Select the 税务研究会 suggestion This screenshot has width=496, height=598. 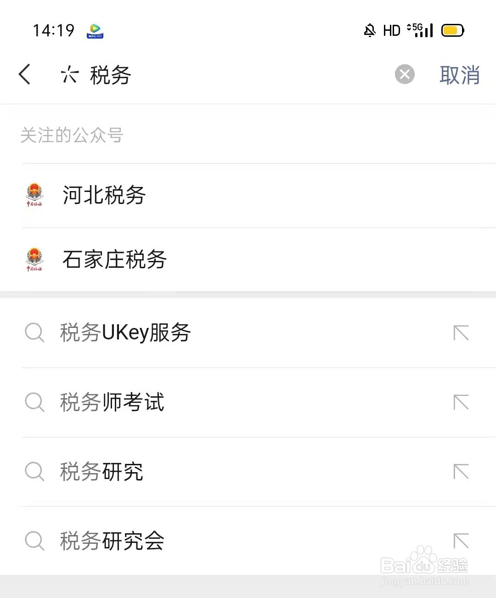(x=248, y=541)
